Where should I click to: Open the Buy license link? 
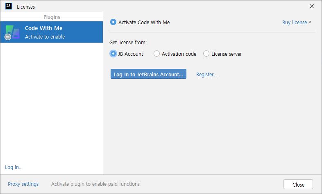coord(295,22)
